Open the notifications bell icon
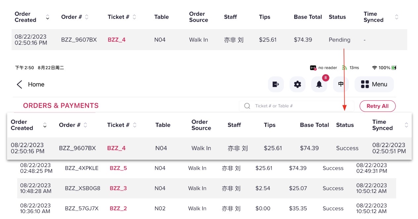This screenshot has width=418, height=219. (319, 84)
